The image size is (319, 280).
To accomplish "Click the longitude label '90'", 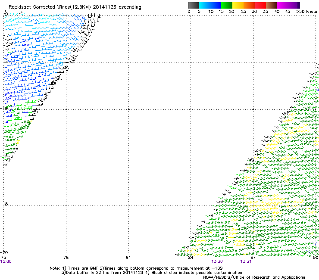I will 316,258.
